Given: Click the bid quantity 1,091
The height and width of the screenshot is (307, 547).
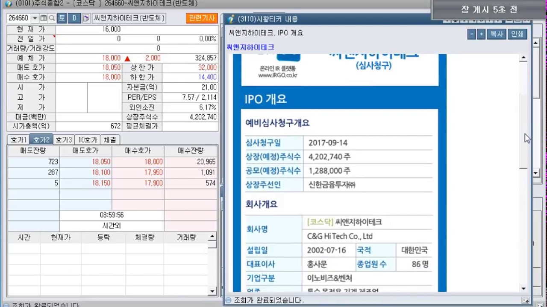Looking at the screenshot, I should coord(208,172).
